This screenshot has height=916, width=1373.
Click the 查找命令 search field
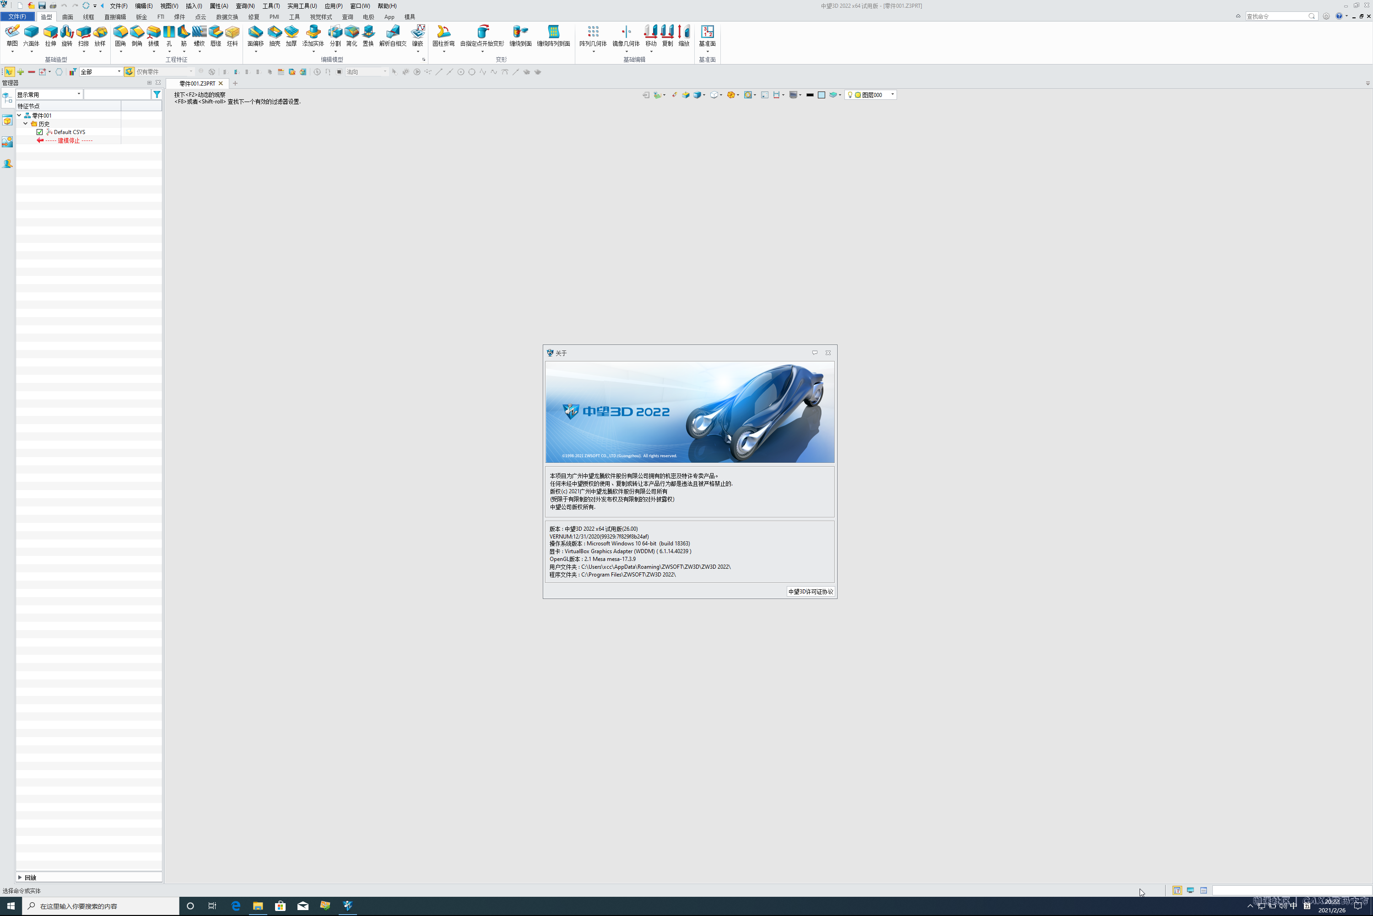click(x=1280, y=16)
